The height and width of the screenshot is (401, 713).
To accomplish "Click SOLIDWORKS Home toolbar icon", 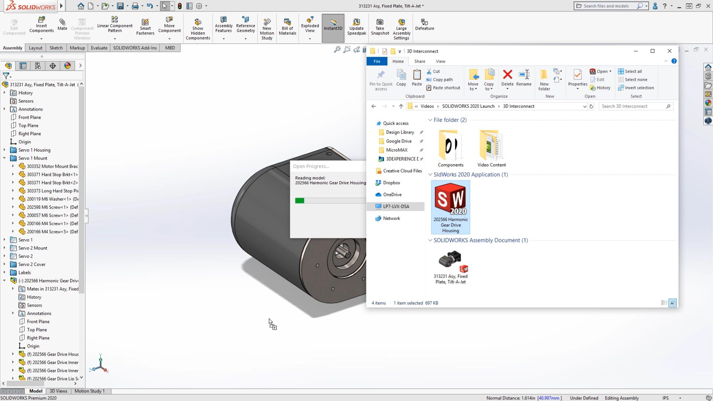I will [81, 6].
